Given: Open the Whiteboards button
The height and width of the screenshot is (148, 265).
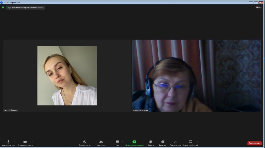Looking at the screenshot, I should 190,143.
